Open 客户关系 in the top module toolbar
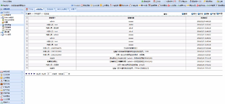The height and width of the screenshot is (104, 225). coord(143,5)
